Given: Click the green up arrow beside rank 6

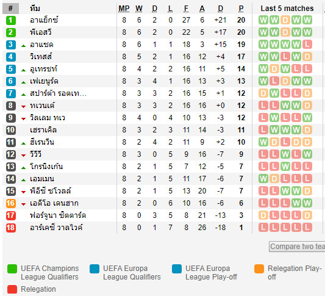Looking at the screenshot, I should (23, 82).
